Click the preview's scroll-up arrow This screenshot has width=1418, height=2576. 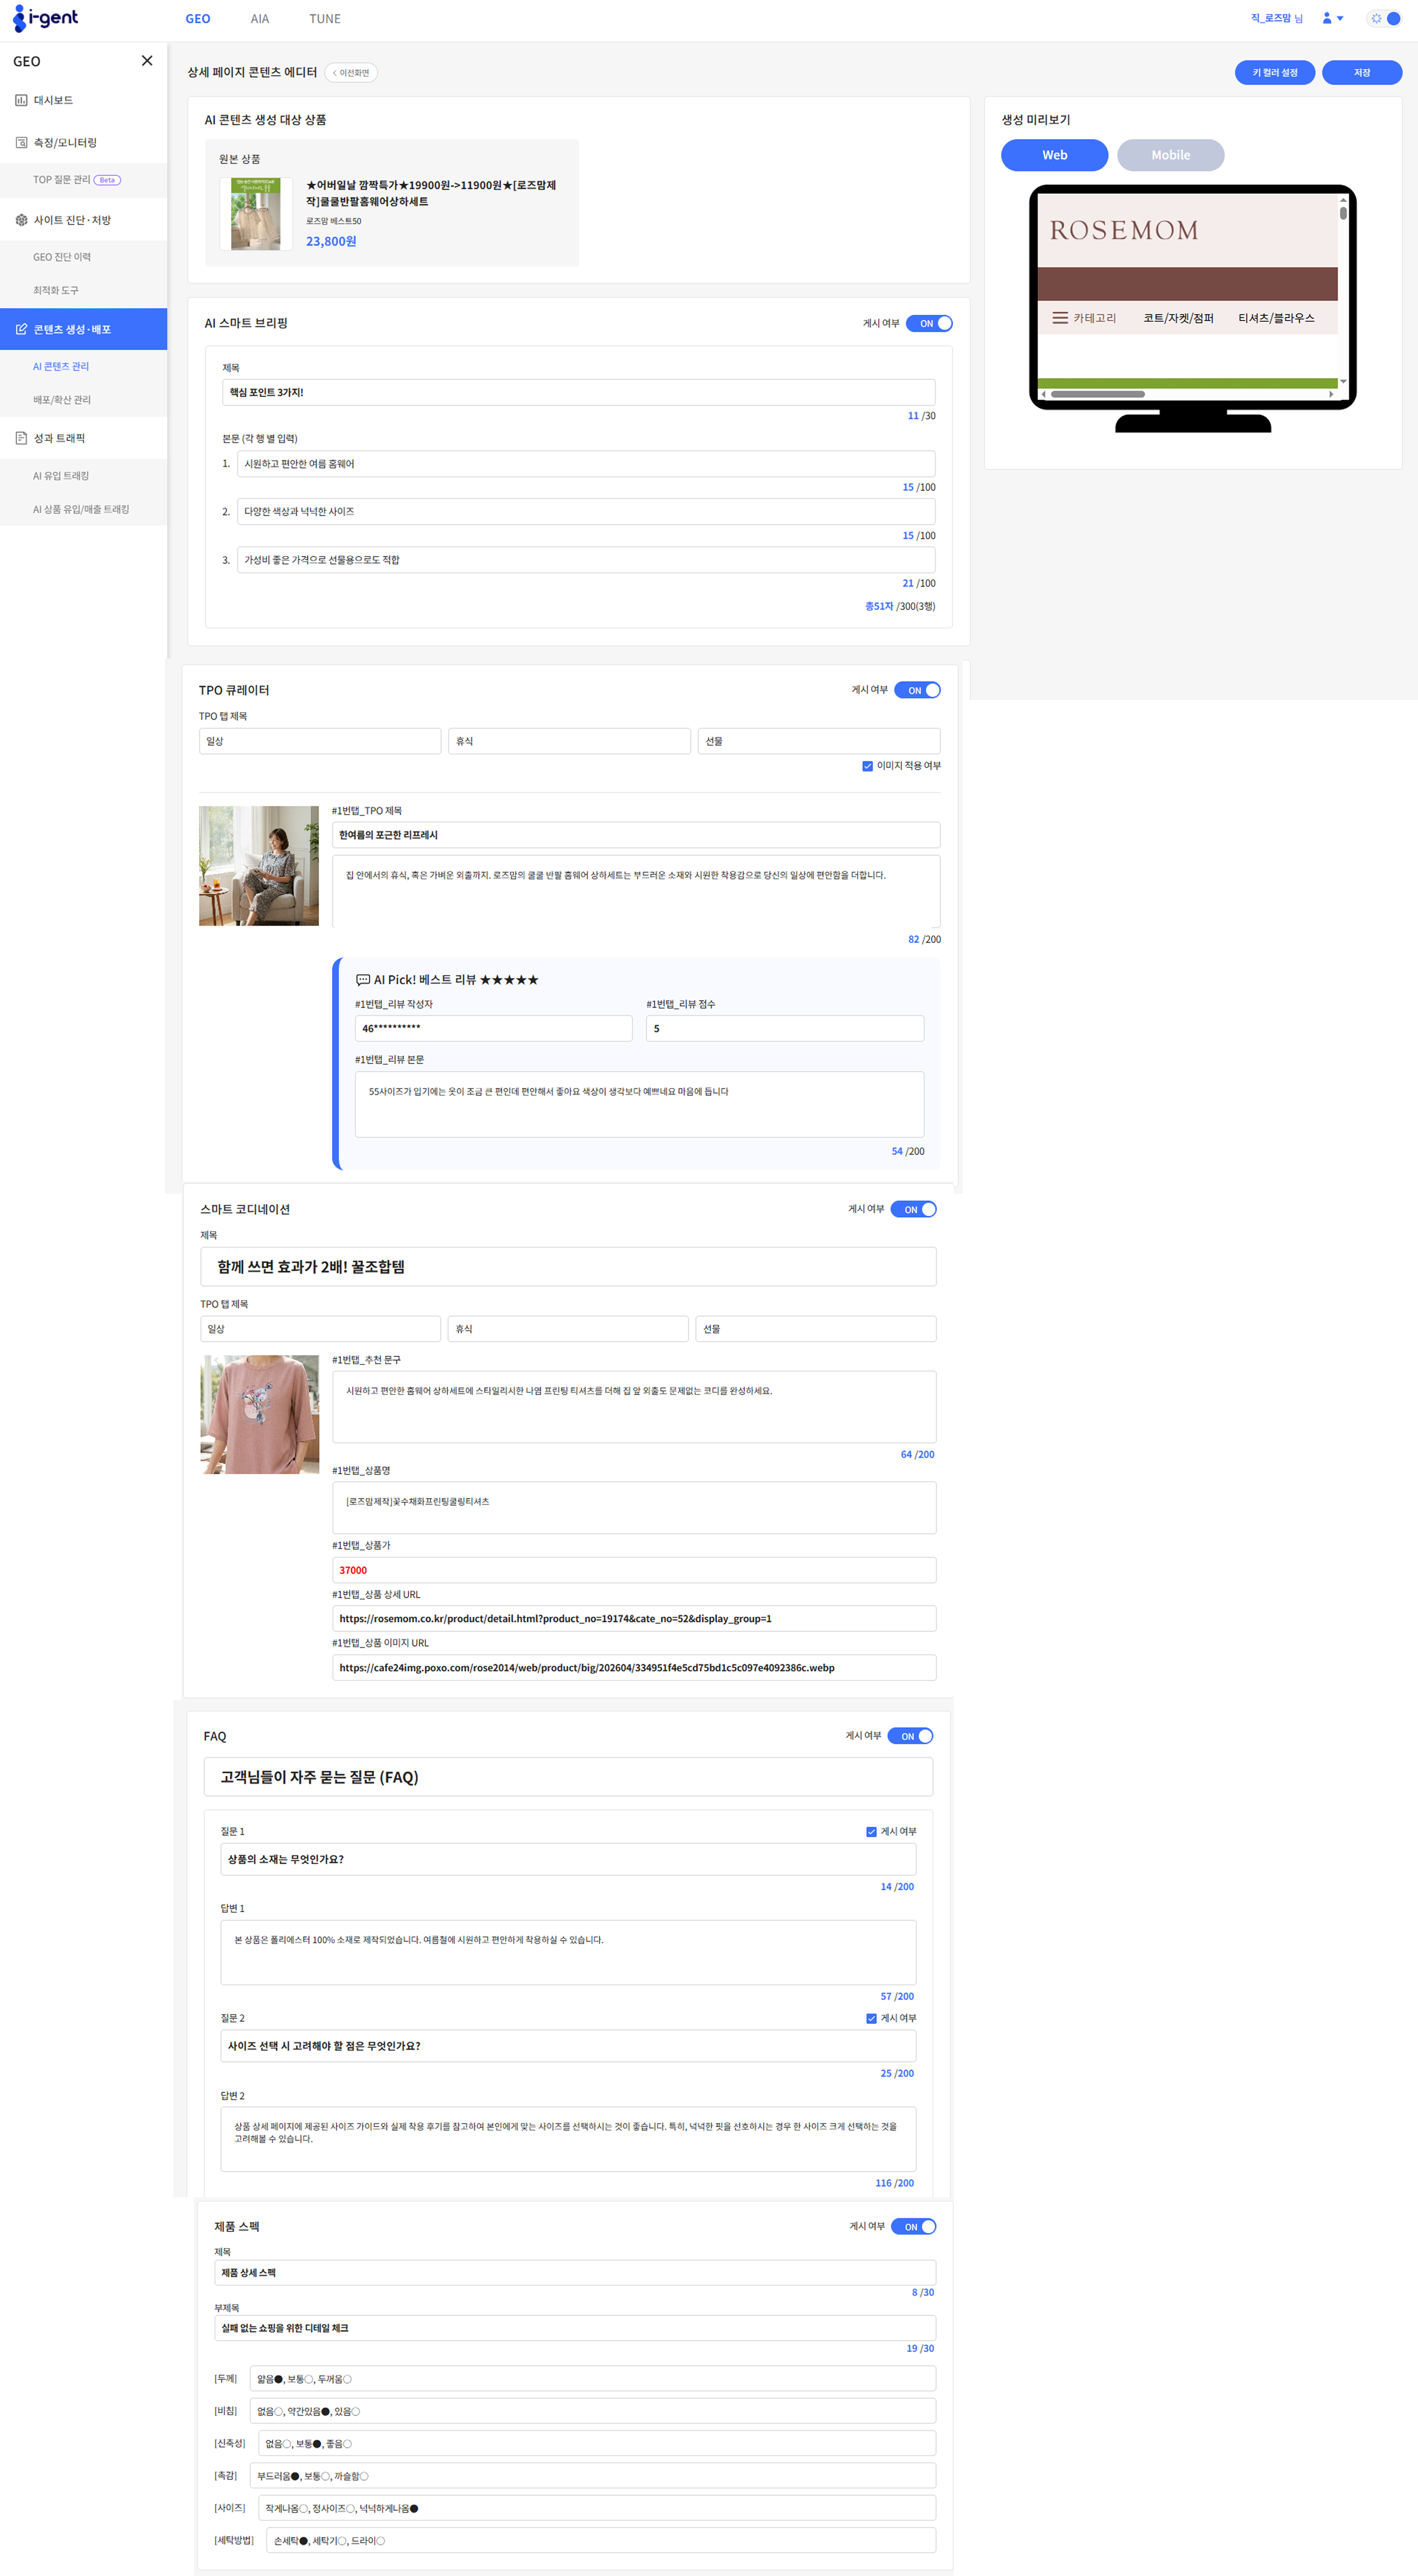pyautogui.click(x=1343, y=200)
